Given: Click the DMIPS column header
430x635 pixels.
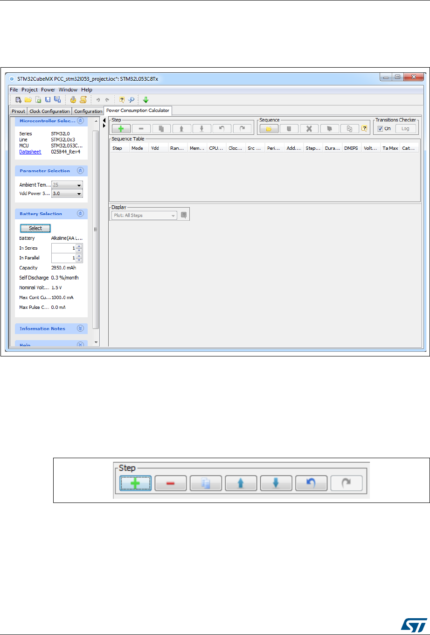Looking at the screenshot, I should (x=352, y=148).
